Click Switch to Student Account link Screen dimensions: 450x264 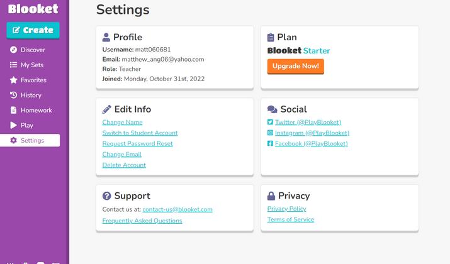point(140,133)
